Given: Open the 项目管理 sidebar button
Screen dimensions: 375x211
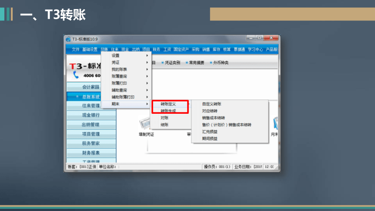Looking at the screenshot, I should tap(91, 134).
